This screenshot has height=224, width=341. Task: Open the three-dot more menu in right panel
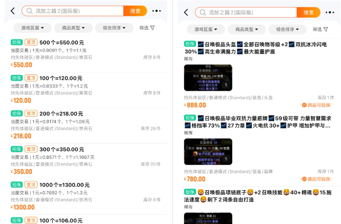(x=330, y=12)
